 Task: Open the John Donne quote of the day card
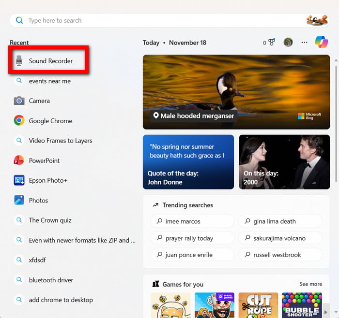[188, 161]
